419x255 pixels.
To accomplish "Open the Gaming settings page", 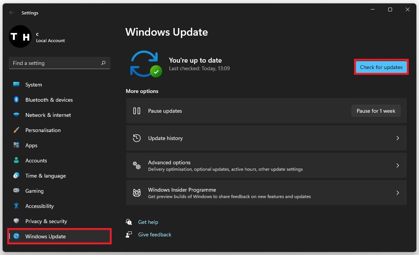I will pyautogui.click(x=60, y=191).
